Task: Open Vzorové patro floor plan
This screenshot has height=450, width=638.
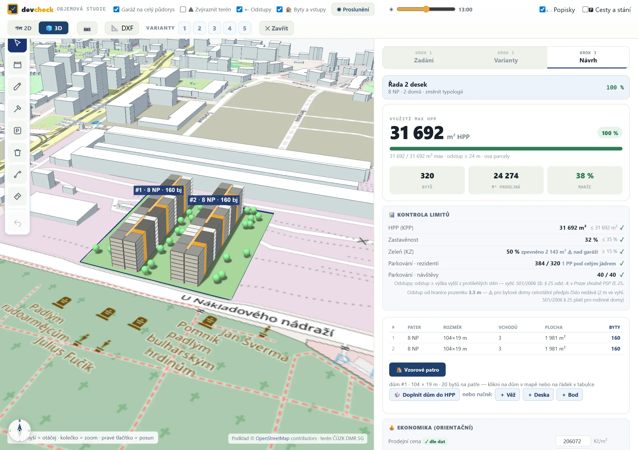Action: tap(417, 370)
